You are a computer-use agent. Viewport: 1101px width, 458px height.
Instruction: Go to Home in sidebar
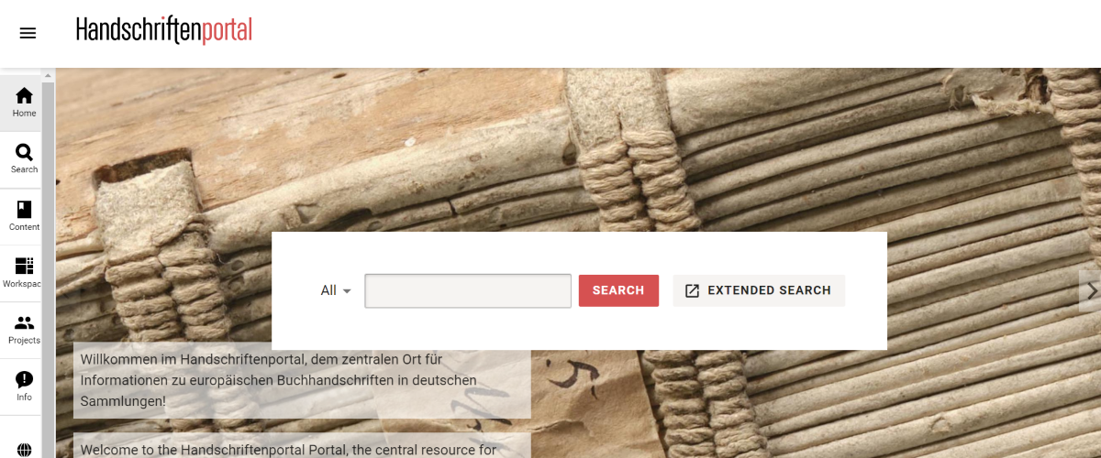tap(24, 103)
